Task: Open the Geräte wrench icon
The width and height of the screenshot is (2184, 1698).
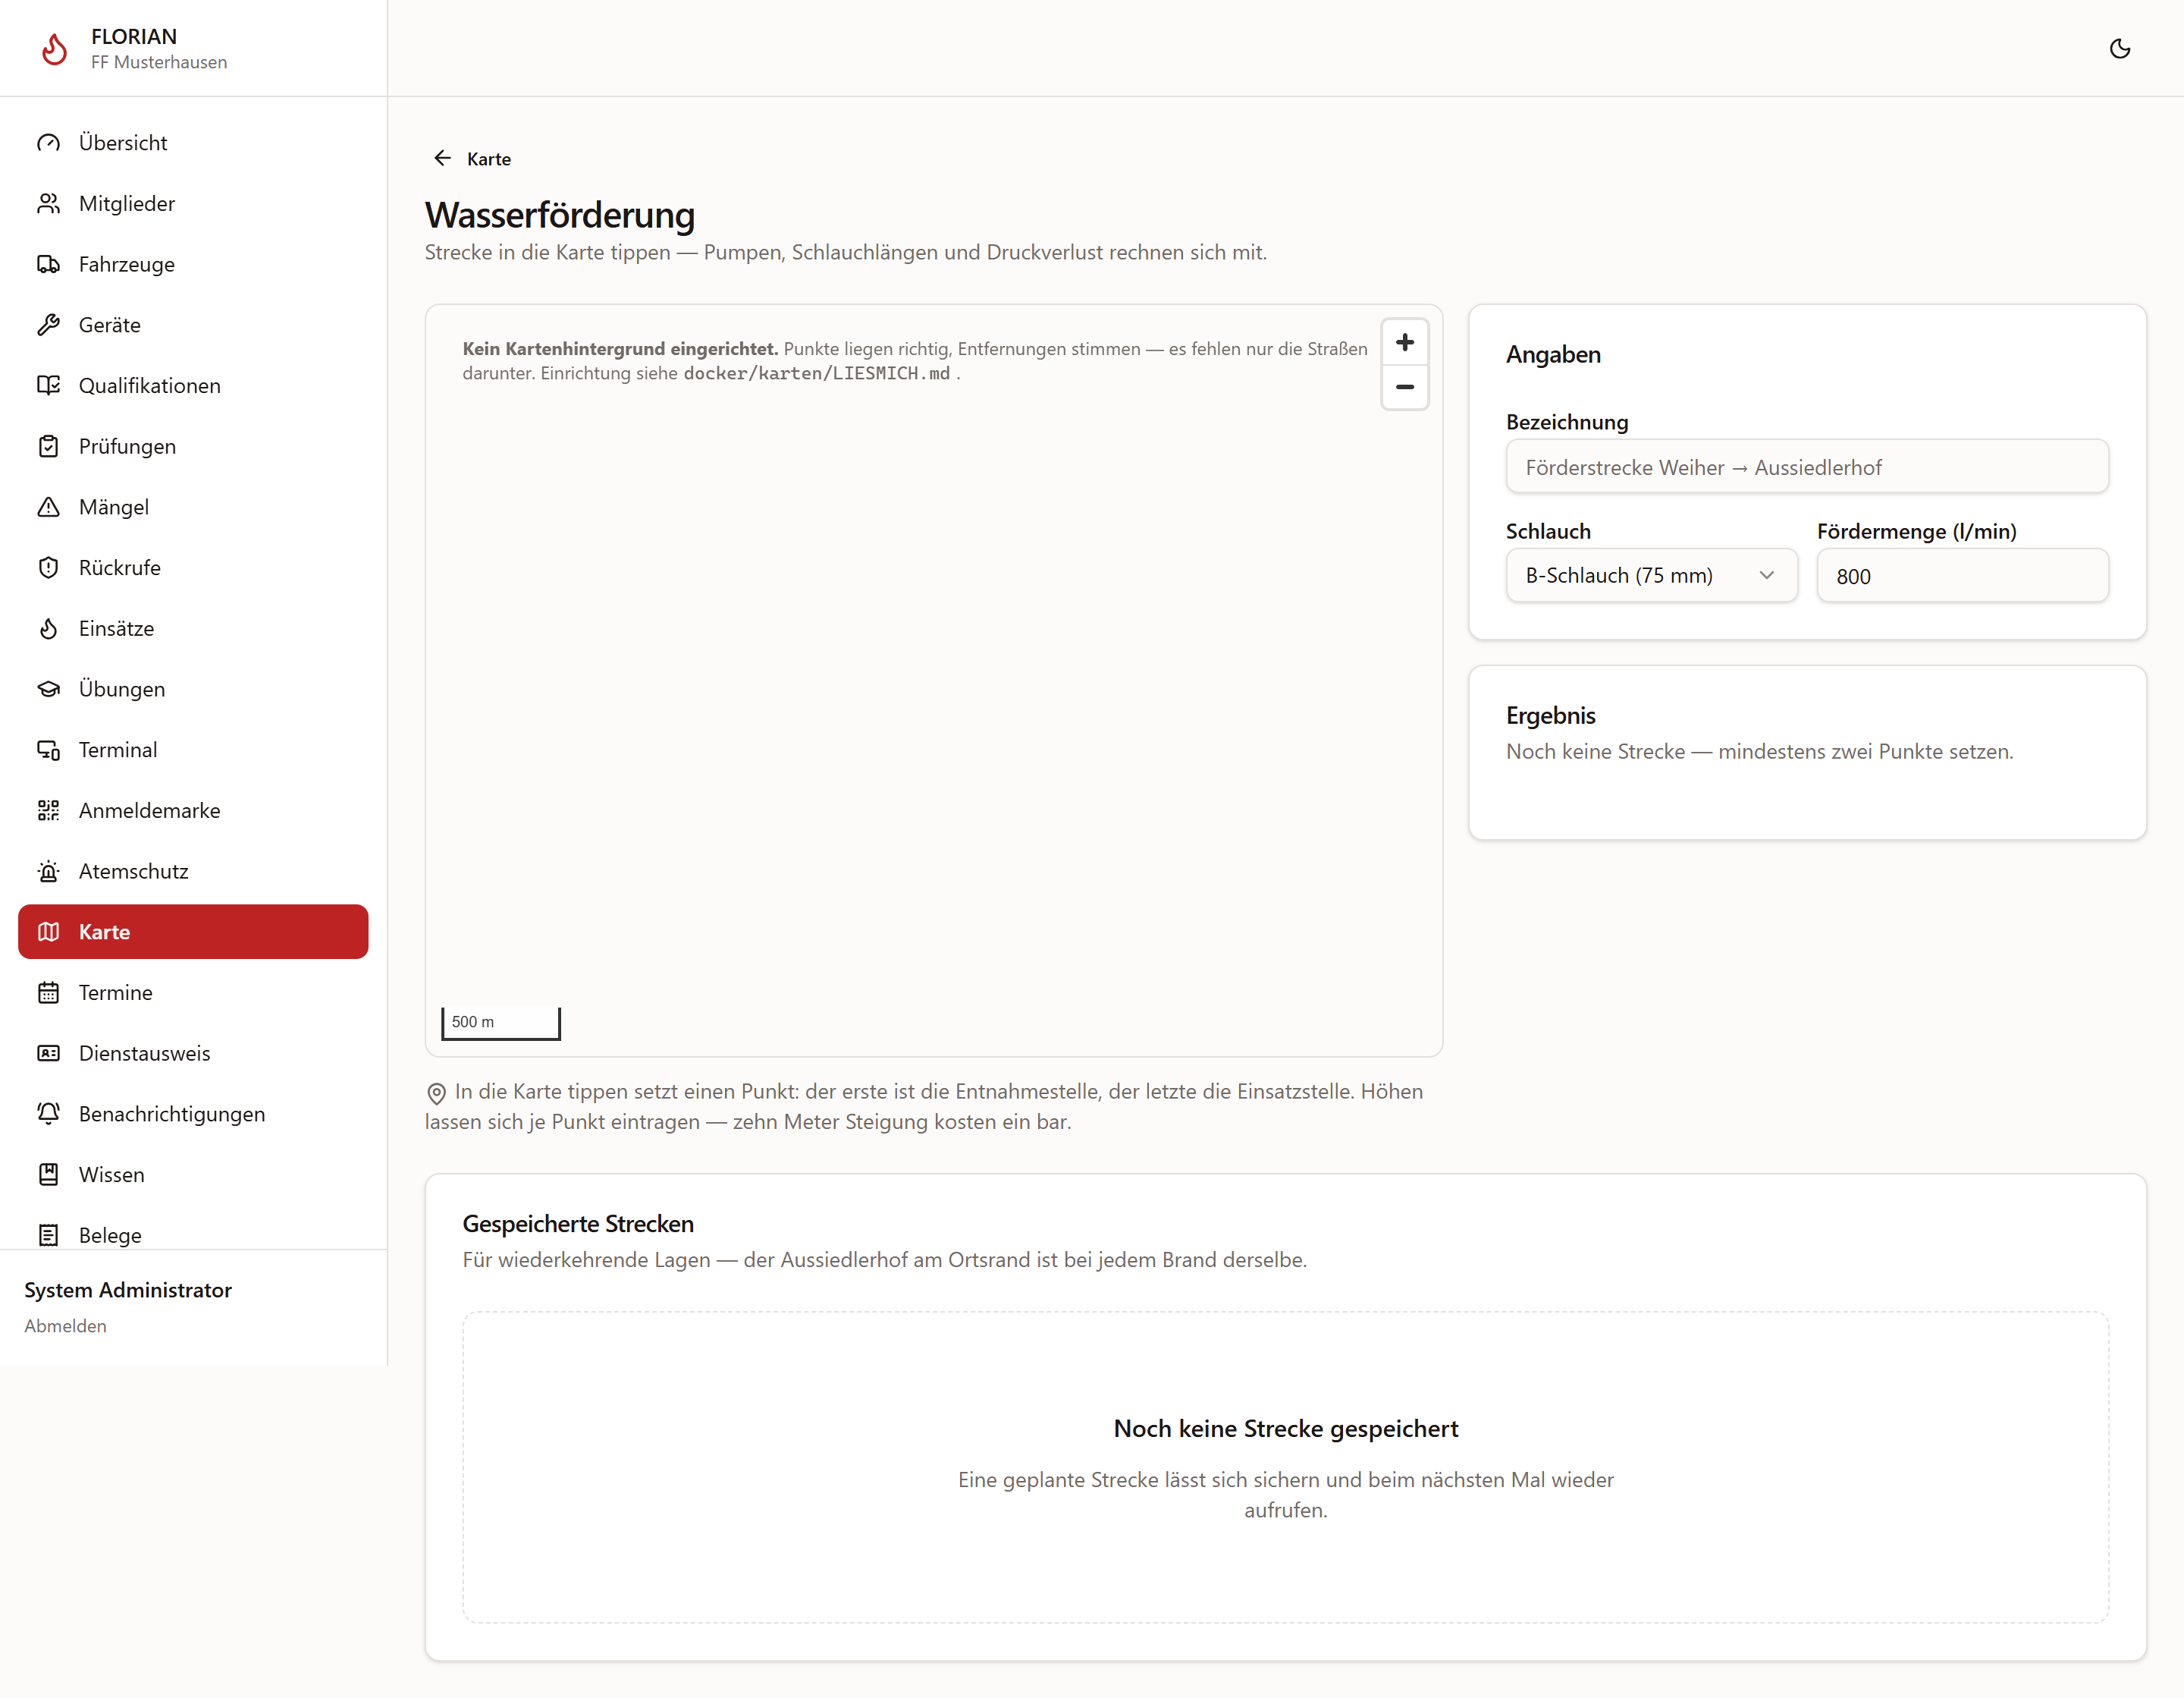Action: tap(48, 325)
